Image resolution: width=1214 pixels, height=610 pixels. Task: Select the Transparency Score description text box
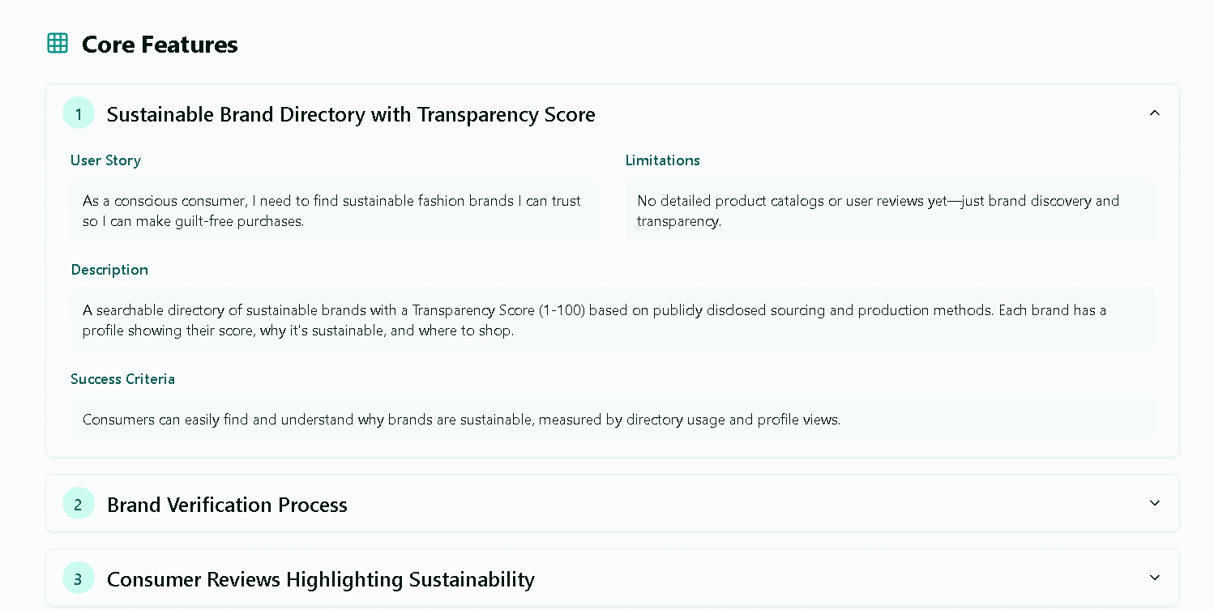click(x=612, y=320)
